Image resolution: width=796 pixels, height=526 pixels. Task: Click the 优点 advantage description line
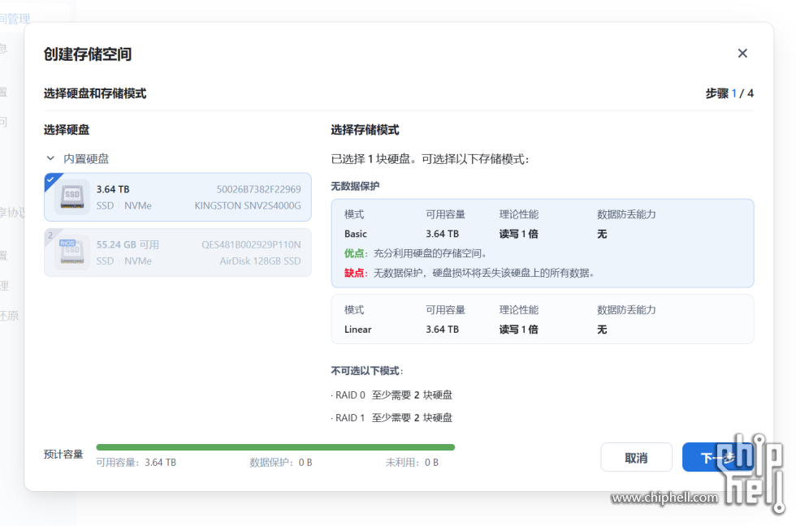[415, 253]
